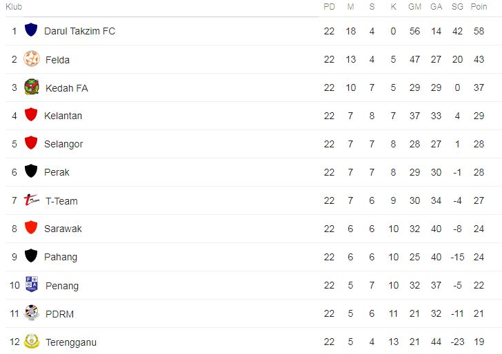Select the Kedah FA team name
Viewport: 502px width, 354px height.
point(66,88)
